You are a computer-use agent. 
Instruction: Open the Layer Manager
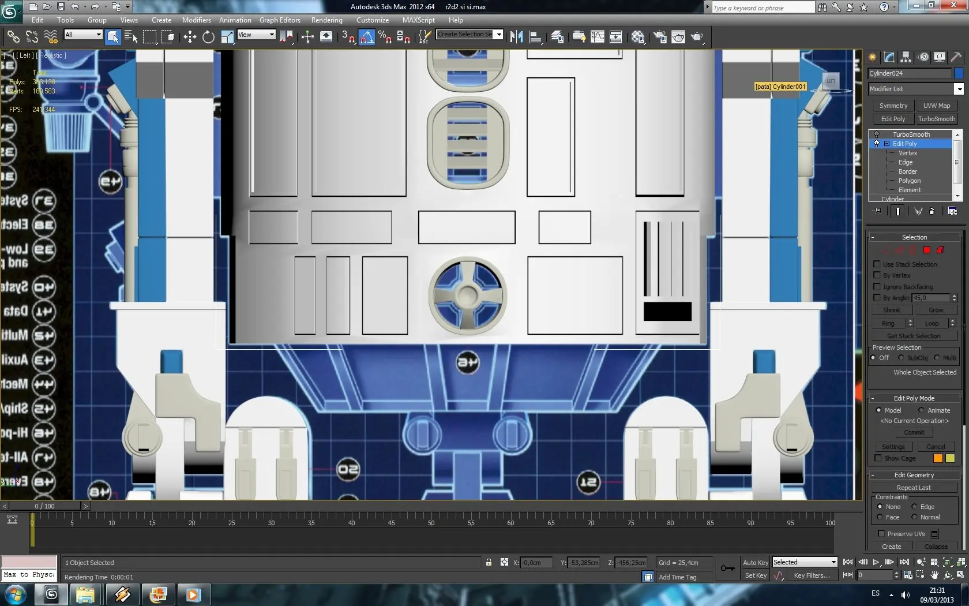(x=557, y=37)
